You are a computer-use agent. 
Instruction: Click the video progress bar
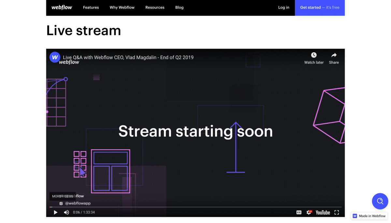[195, 207]
